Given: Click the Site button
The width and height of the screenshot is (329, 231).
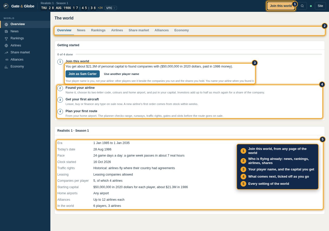Looking at the screenshot, I should coord(320,6).
